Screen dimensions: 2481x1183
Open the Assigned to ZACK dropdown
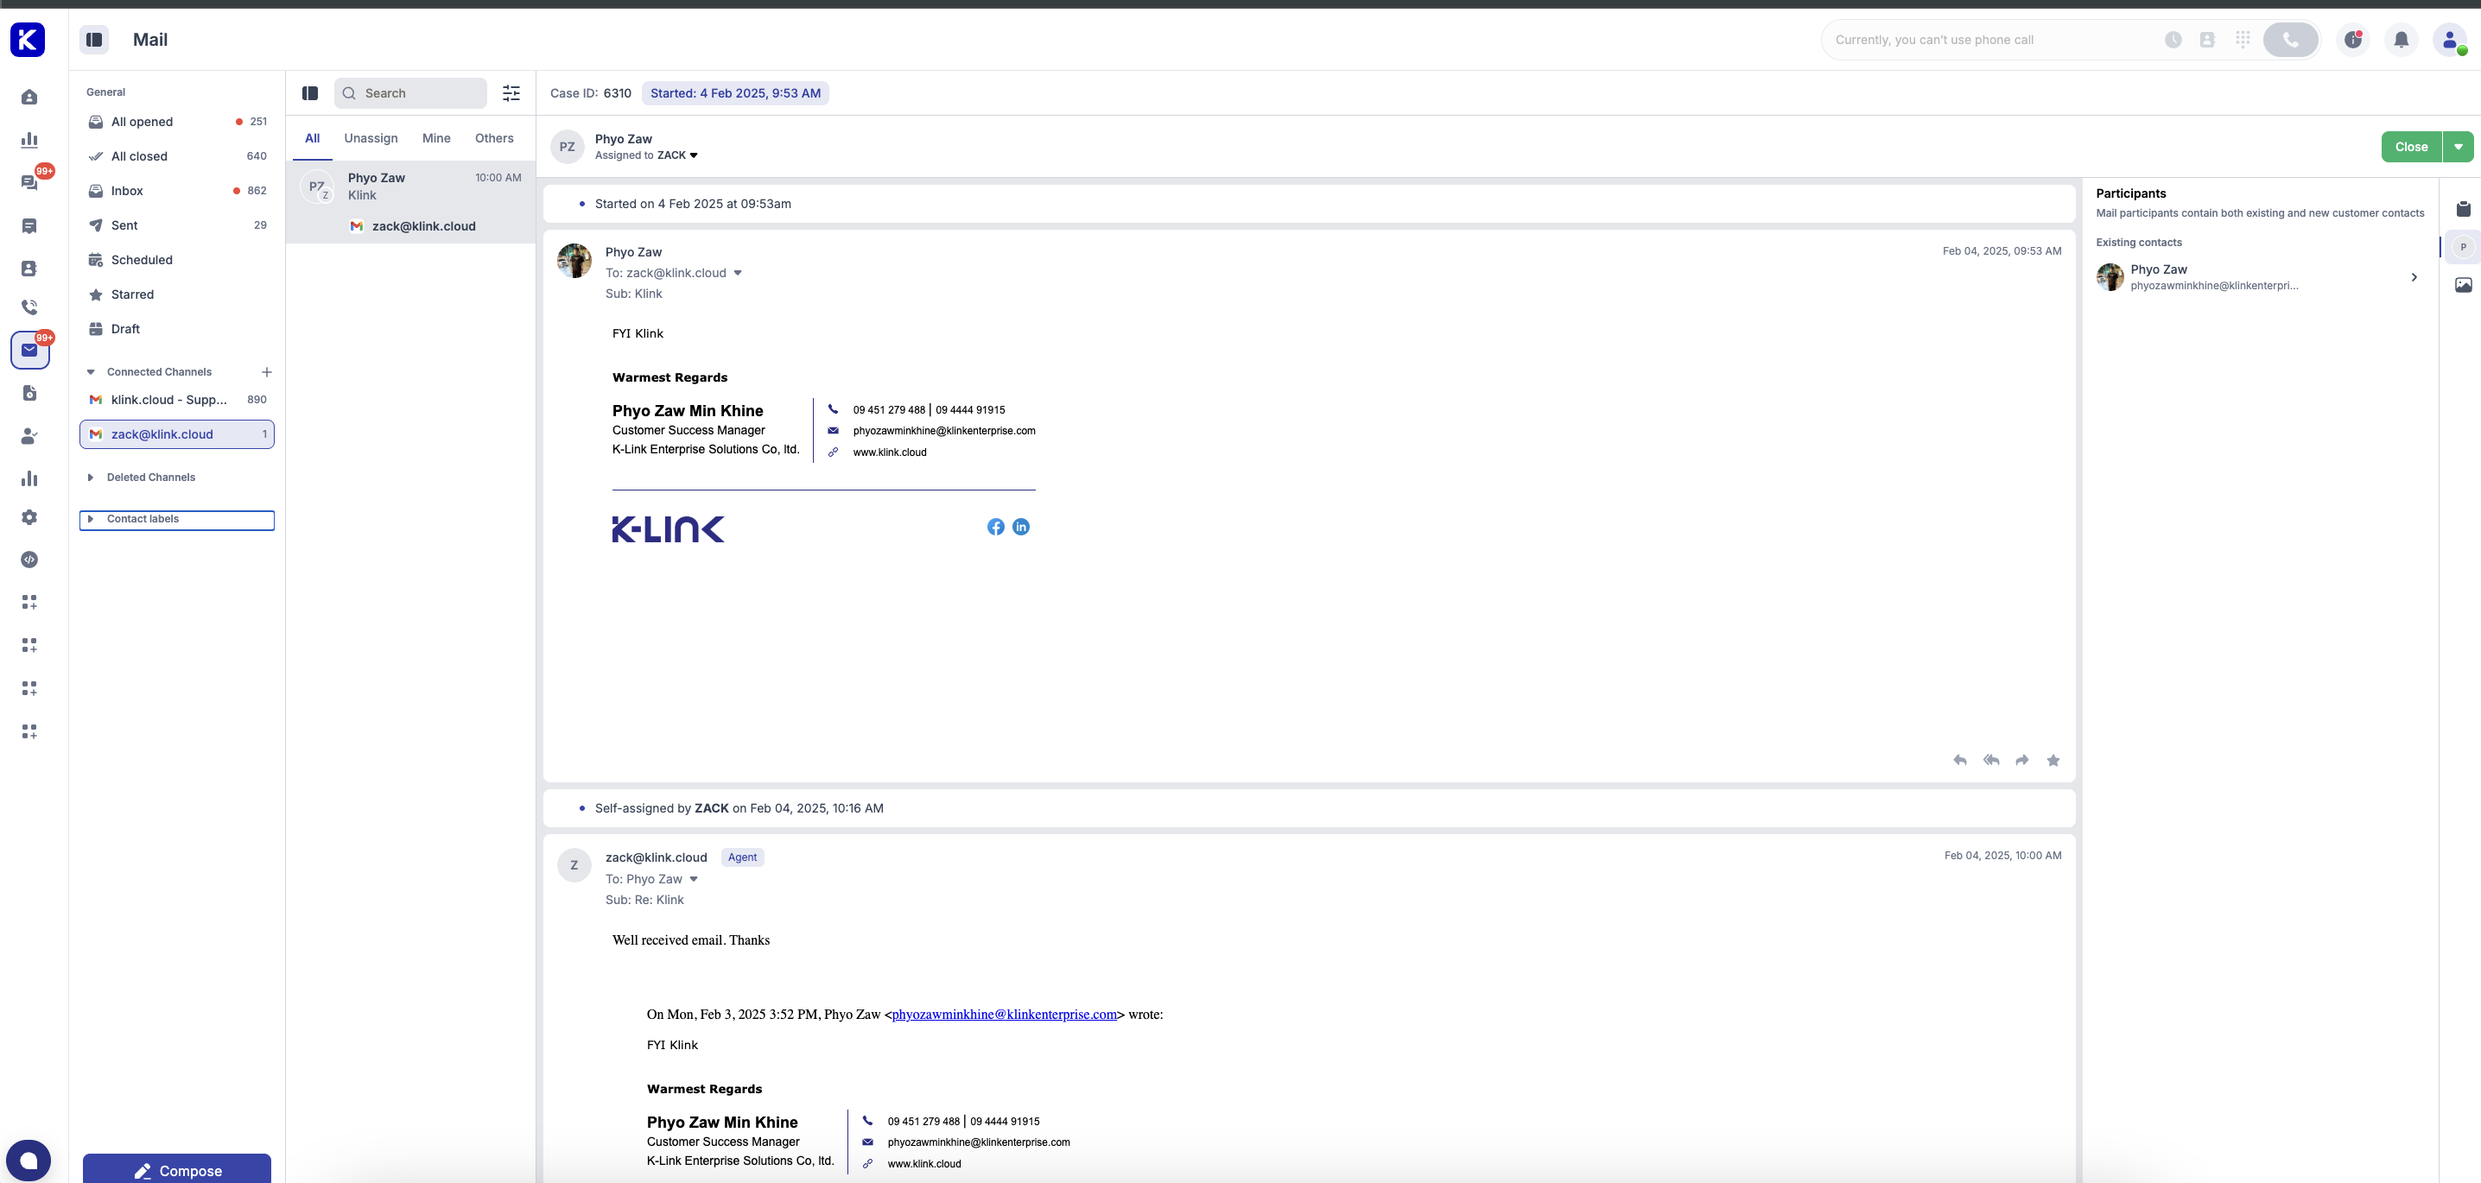tap(694, 155)
